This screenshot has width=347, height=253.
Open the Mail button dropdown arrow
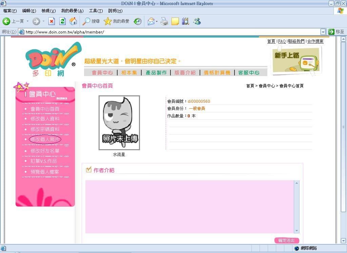[157, 22]
